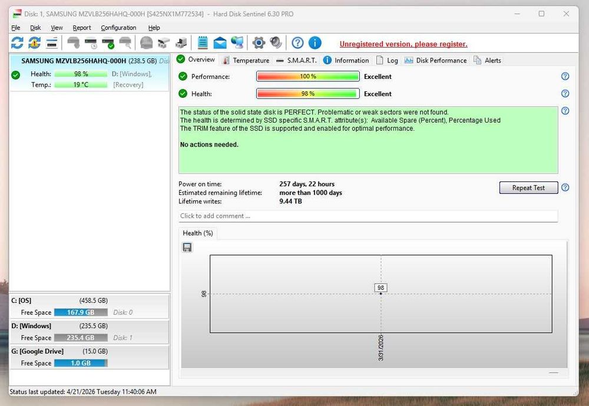Viewport: 589px width, 406px height.
Task: Click green check icon in left disk panel
Action: (15, 75)
